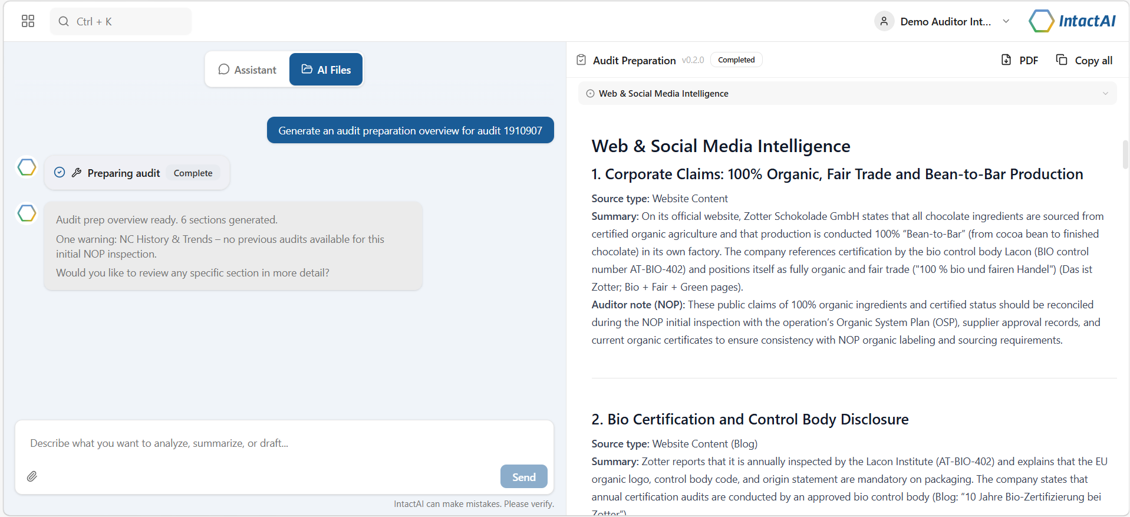Screen dimensions: 1130x517
Task: Click the attachment paperclip icon
Action: click(32, 476)
